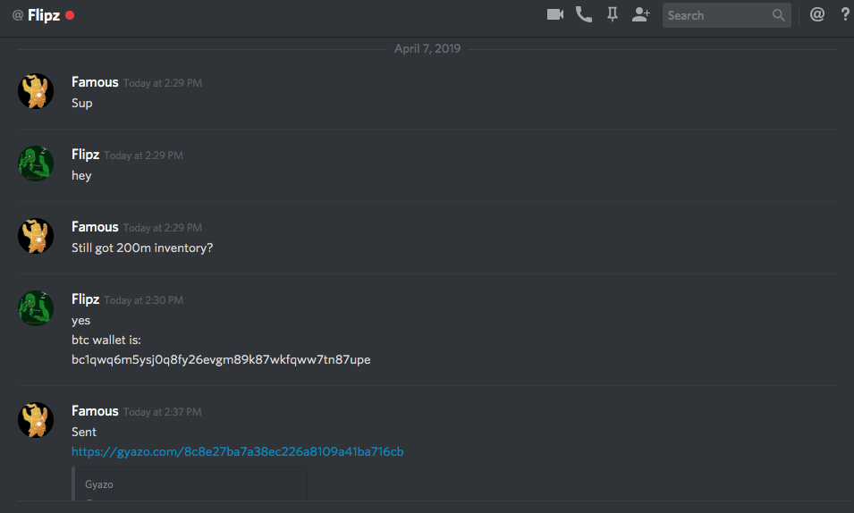Open Famous avatar on Sup message

click(36, 91)
